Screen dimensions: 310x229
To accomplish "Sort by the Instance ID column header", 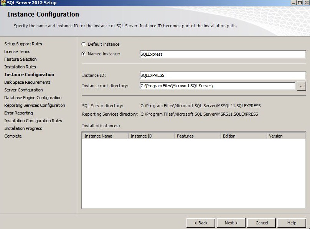I will (151, 136).
